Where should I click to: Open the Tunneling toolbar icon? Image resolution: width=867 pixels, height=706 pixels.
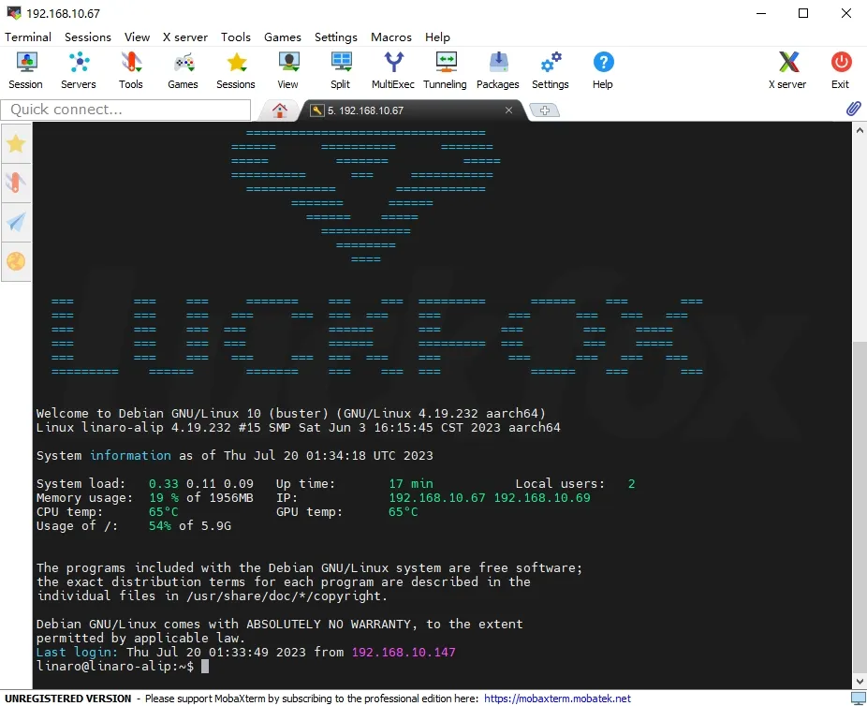(x=445, y=70)
